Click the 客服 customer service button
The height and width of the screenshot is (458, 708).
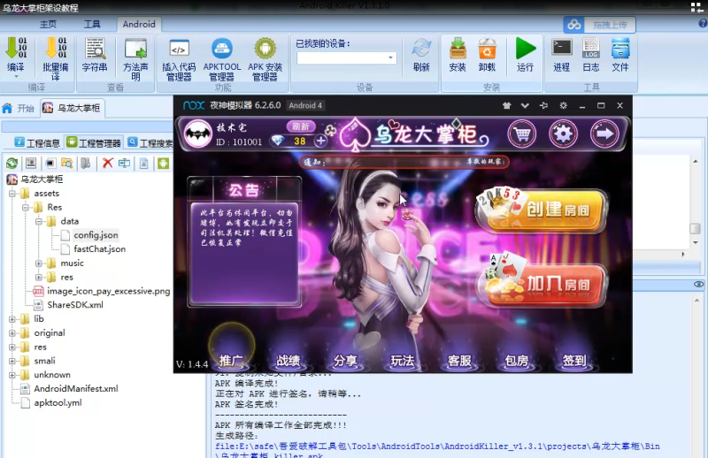[459, 360]
